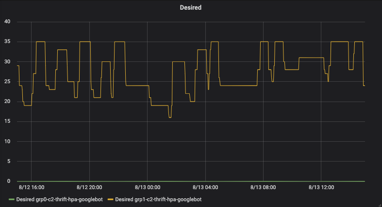Image resolution: width=382 pixels, height=207 pixels.
Task: Click the 30 value on the Y-axis
Action: tap(7, 62)
